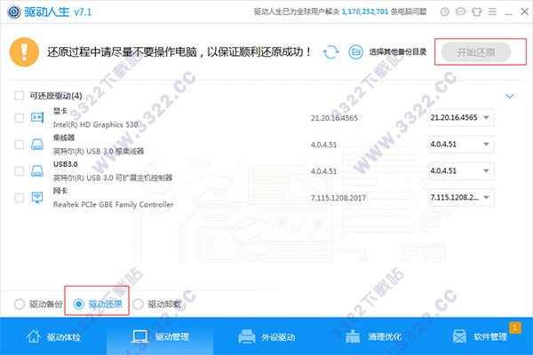
Task: Click the orange warning exclamation icon
Action: coord(24,52)
